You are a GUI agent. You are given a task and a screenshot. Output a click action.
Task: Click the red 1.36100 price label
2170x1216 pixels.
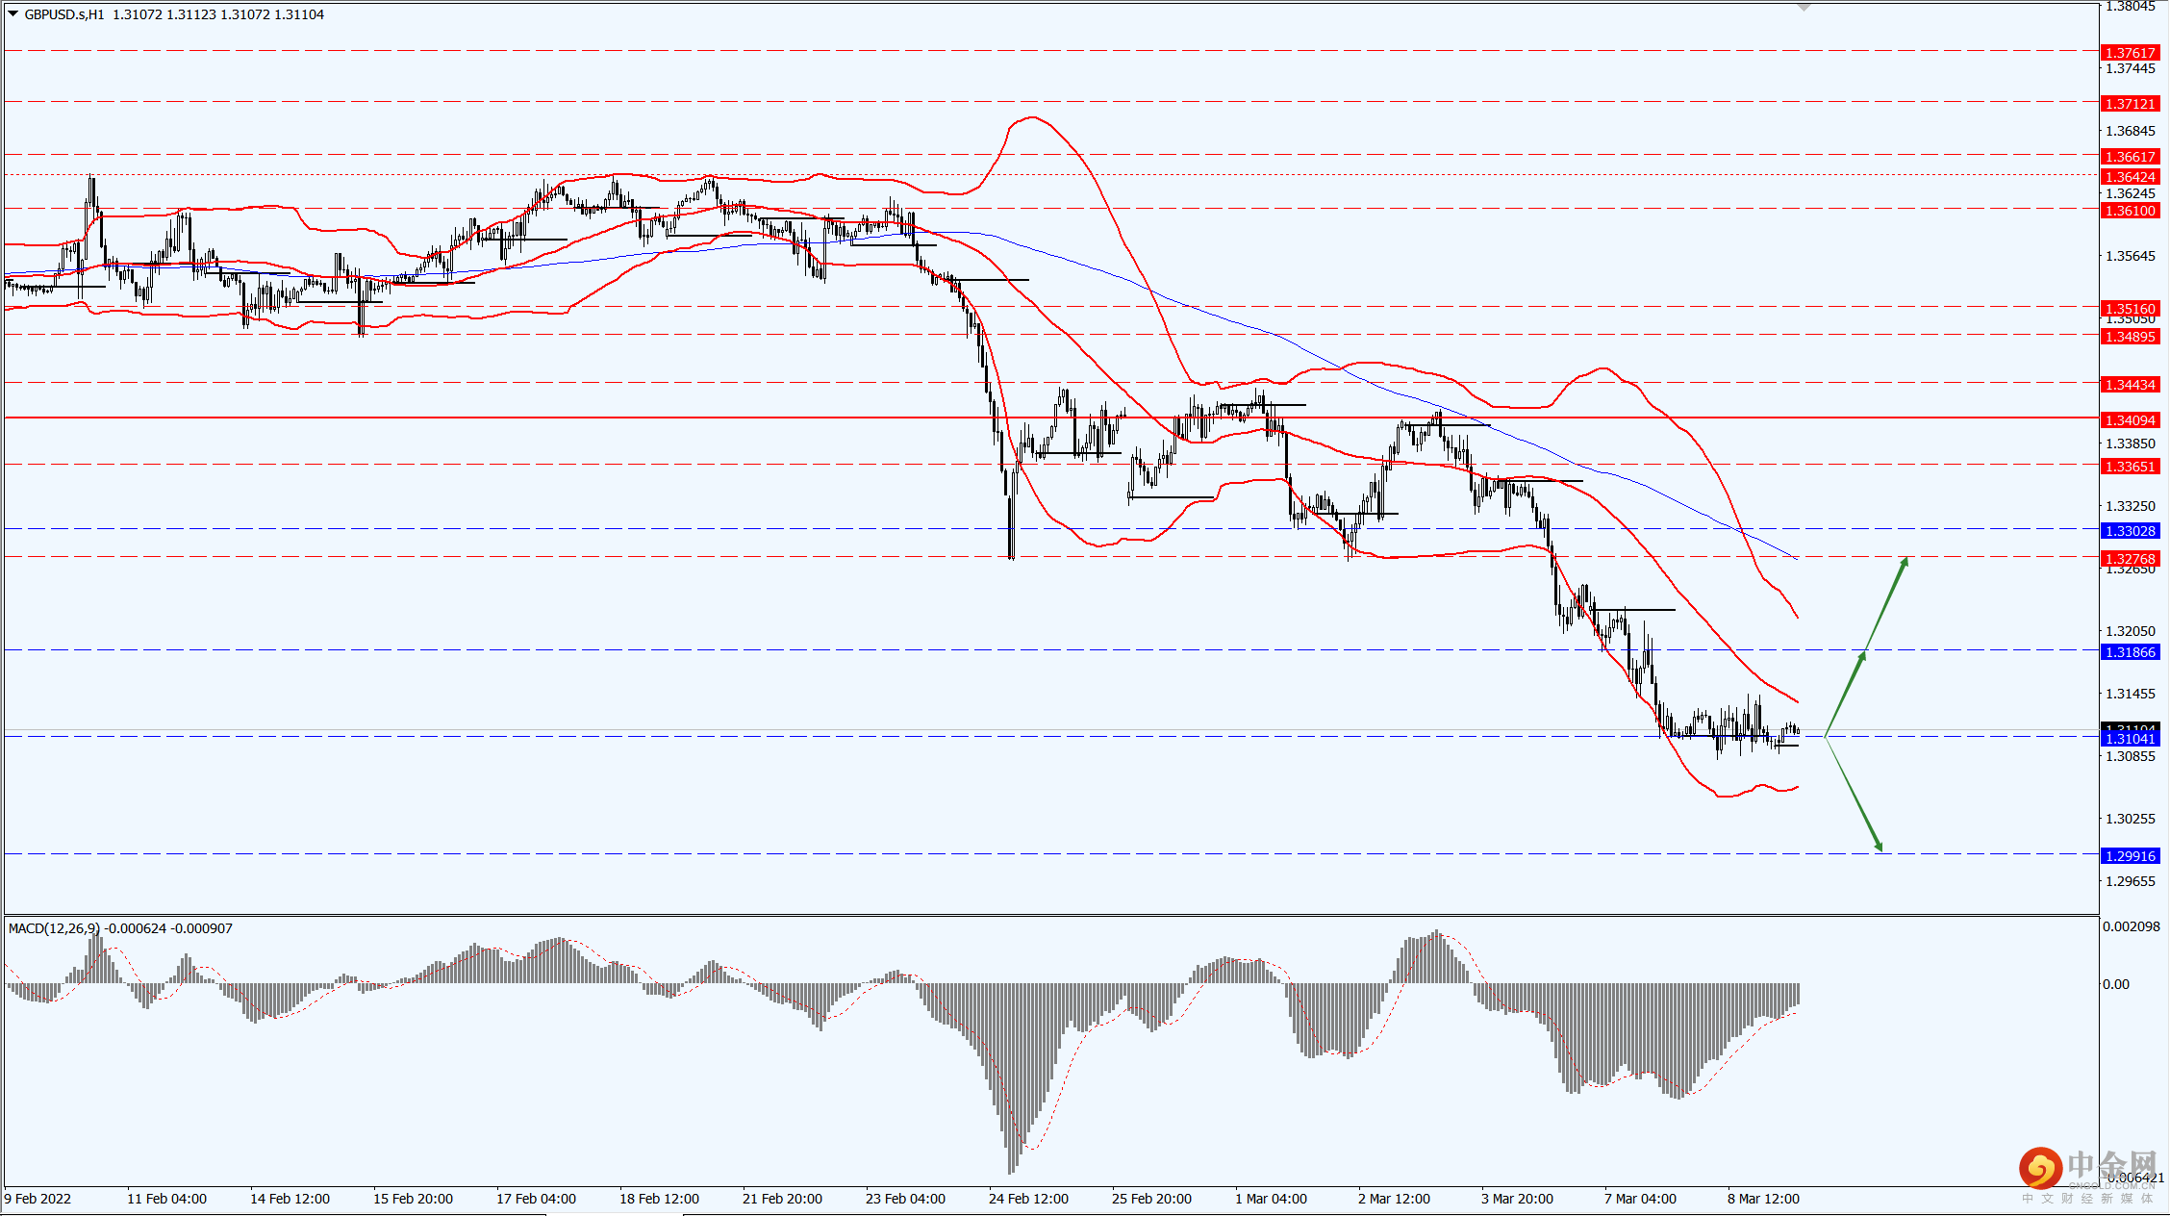click(x=2131, y=211)
